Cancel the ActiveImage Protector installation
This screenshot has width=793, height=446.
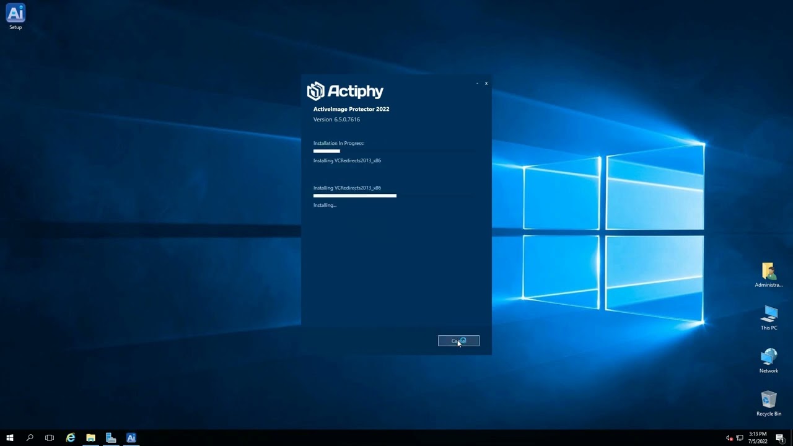tap(458, 341)
